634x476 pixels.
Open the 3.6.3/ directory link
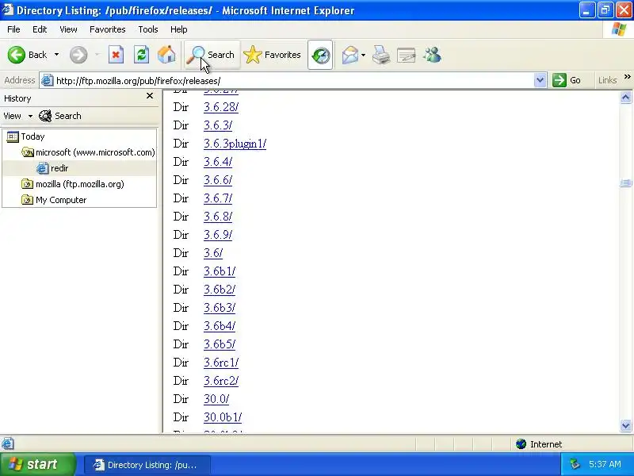click(x=218, y=125)
